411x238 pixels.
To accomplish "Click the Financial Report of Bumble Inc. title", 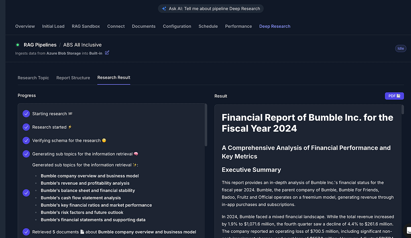I will coord(307,123).
